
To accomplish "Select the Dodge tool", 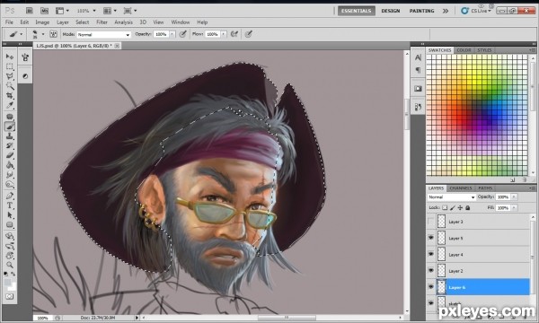I will [10, 185].
